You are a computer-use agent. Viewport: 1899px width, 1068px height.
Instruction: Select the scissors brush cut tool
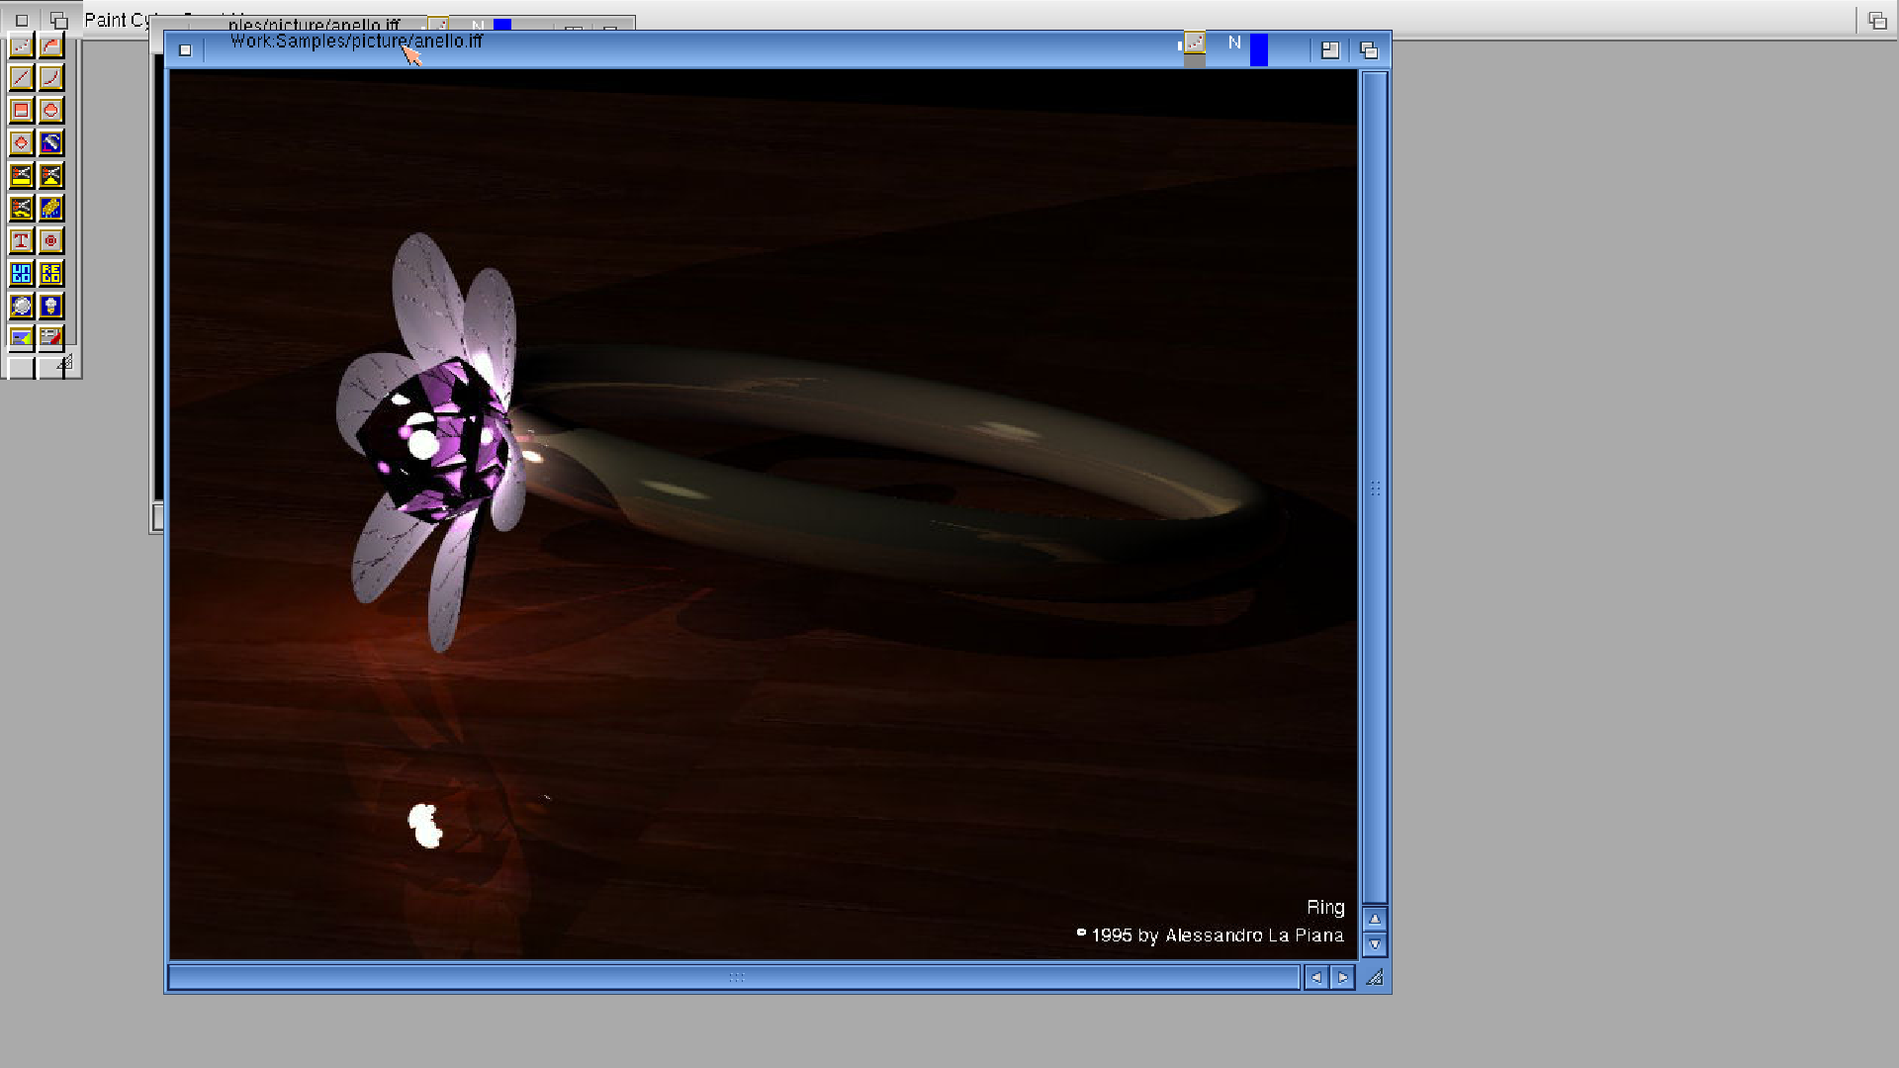pos(21,175)
